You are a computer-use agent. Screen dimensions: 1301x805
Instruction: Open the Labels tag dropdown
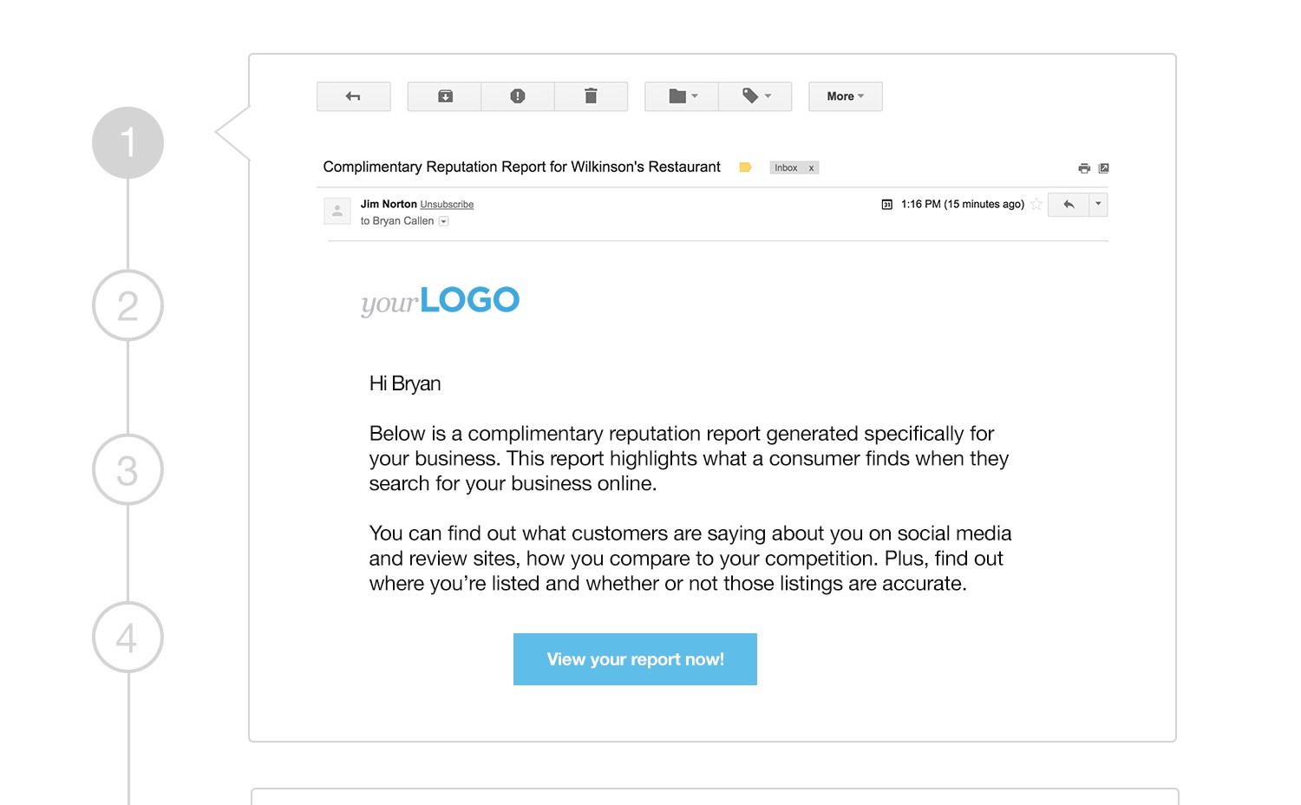[x=755, y=96]
